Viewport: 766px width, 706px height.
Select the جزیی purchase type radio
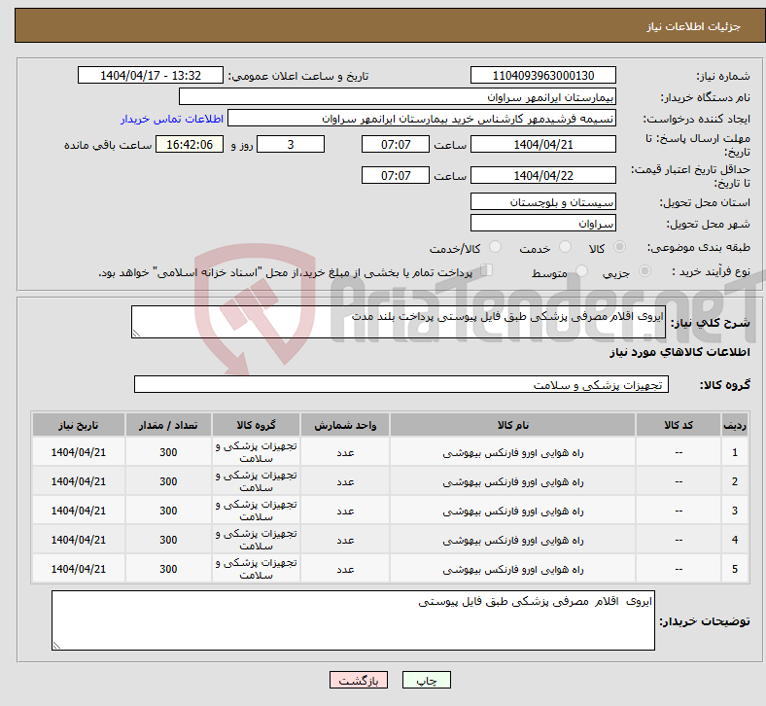pyautogui.click(x=644, y=270)
